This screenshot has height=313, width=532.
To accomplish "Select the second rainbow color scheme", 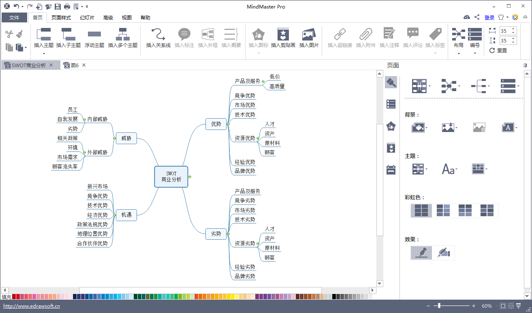I will pos(443,211).
